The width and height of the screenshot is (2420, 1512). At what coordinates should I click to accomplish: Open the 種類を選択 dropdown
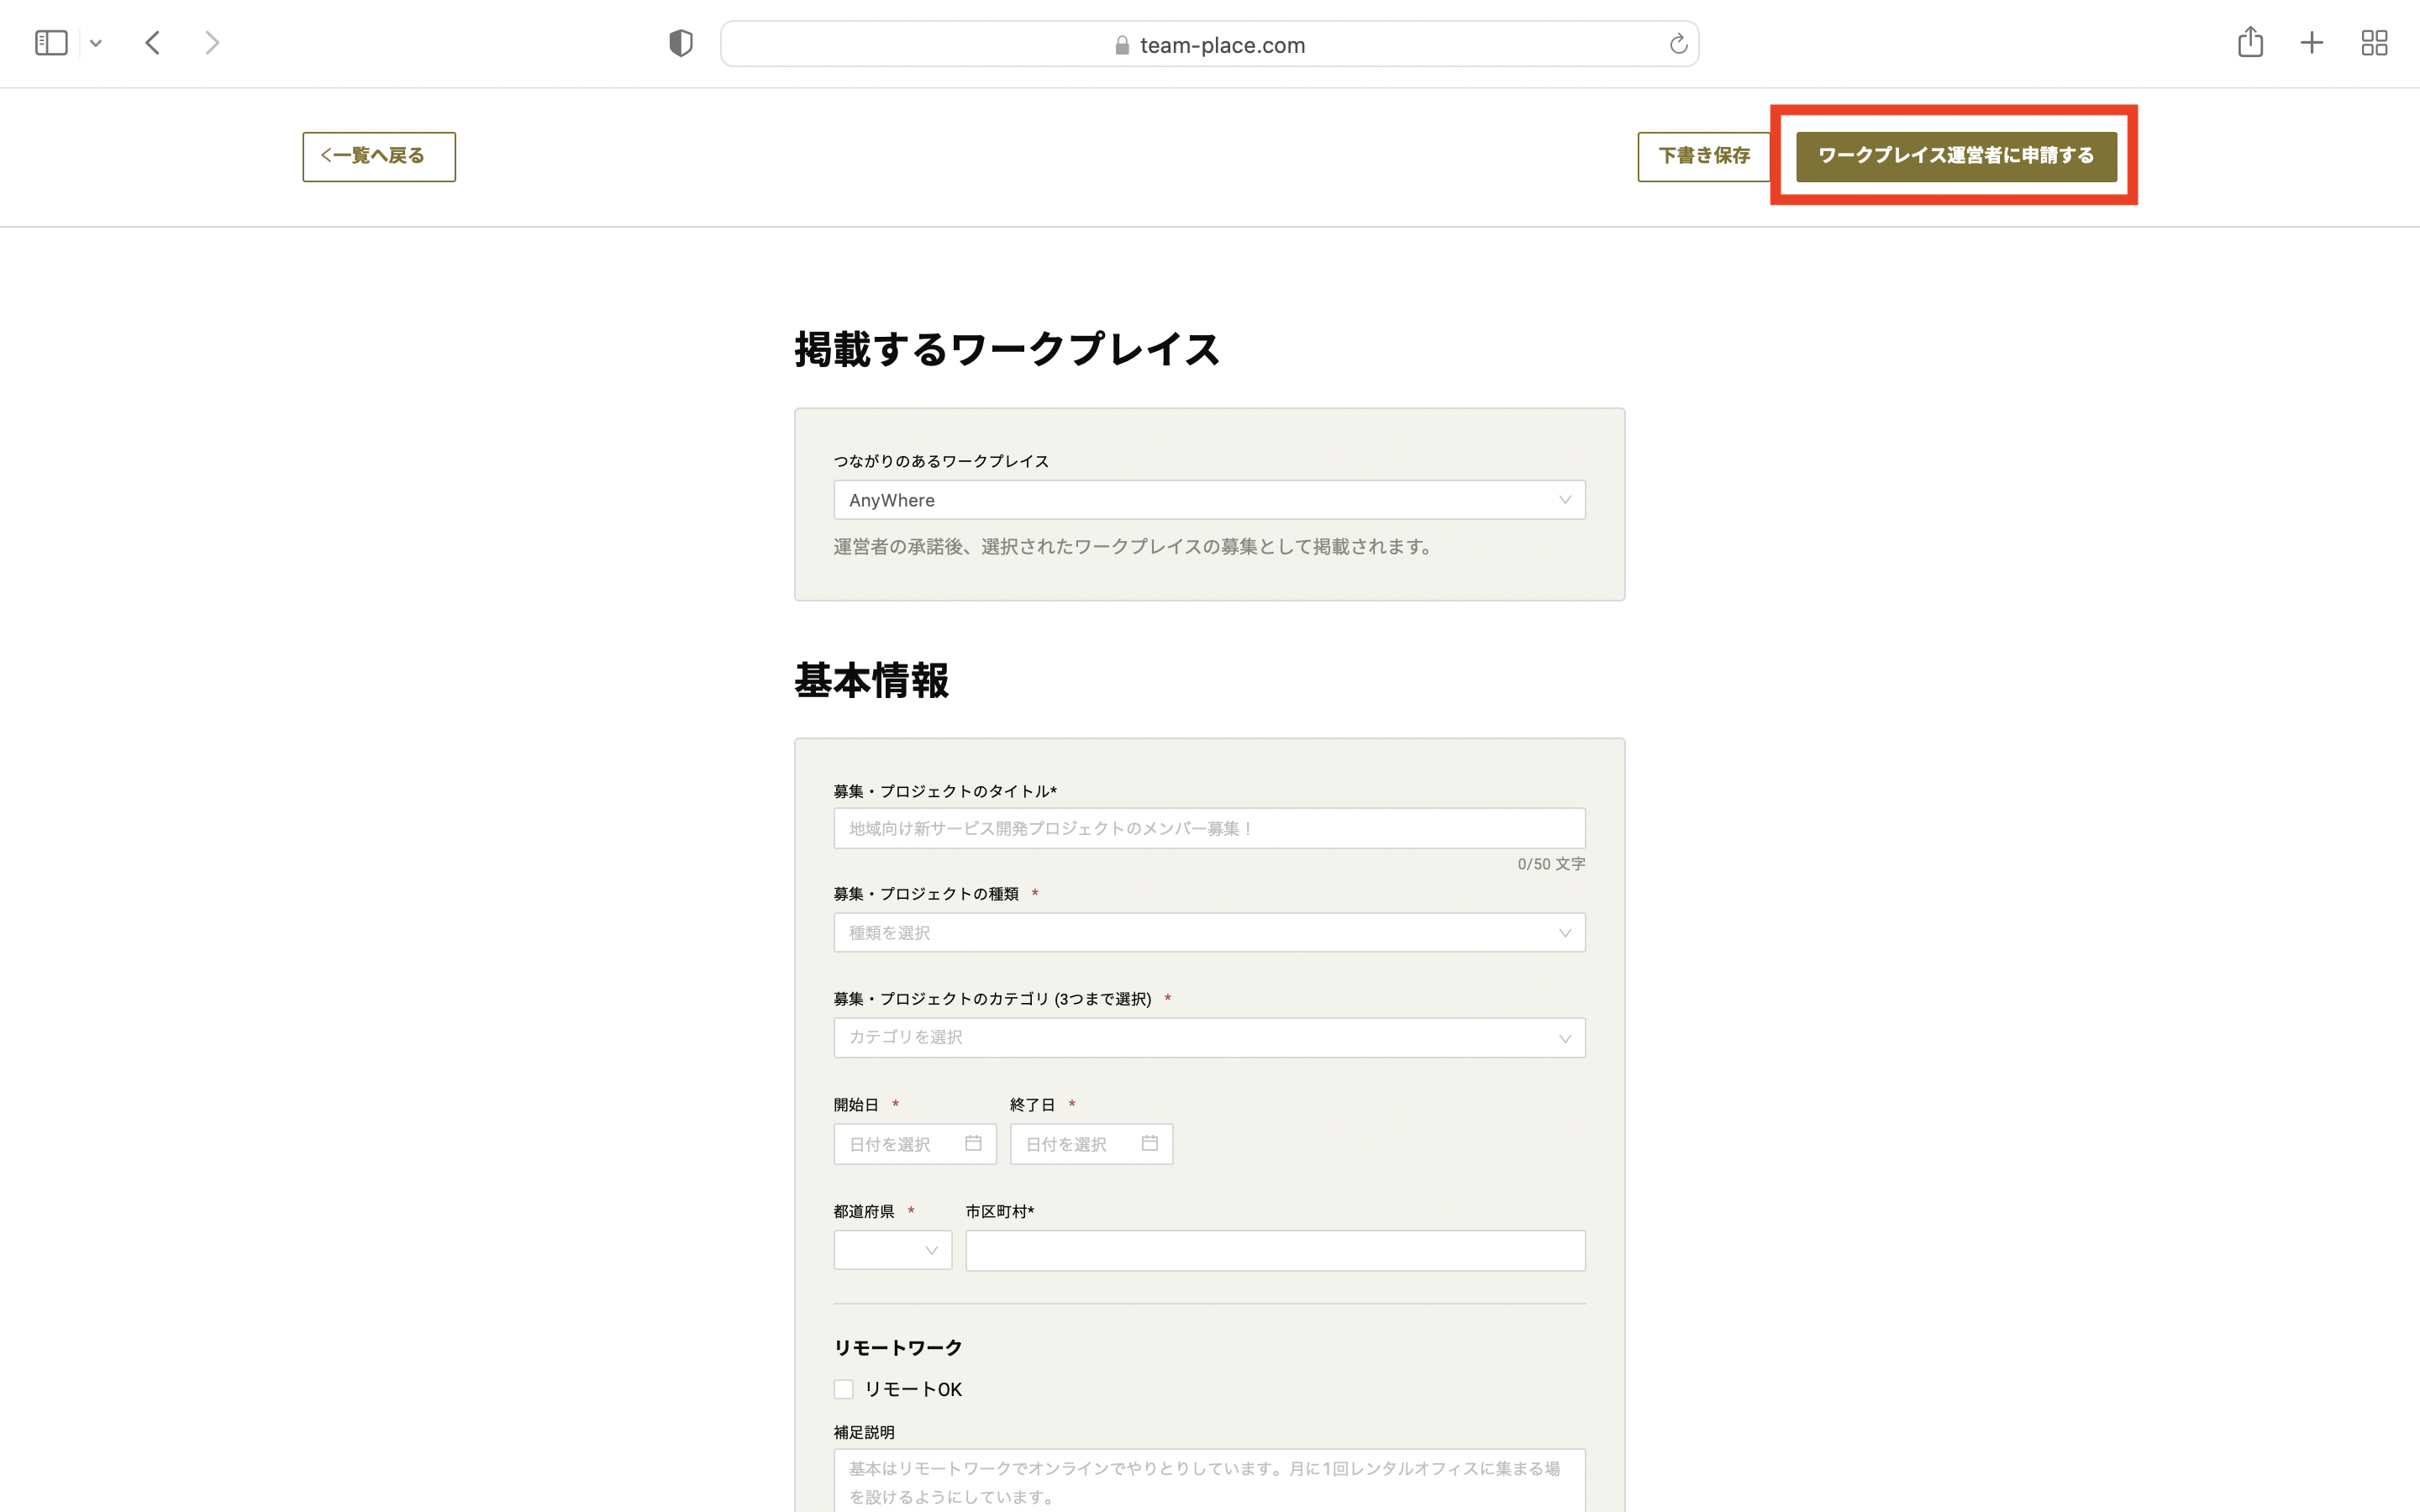[1209, 933]
